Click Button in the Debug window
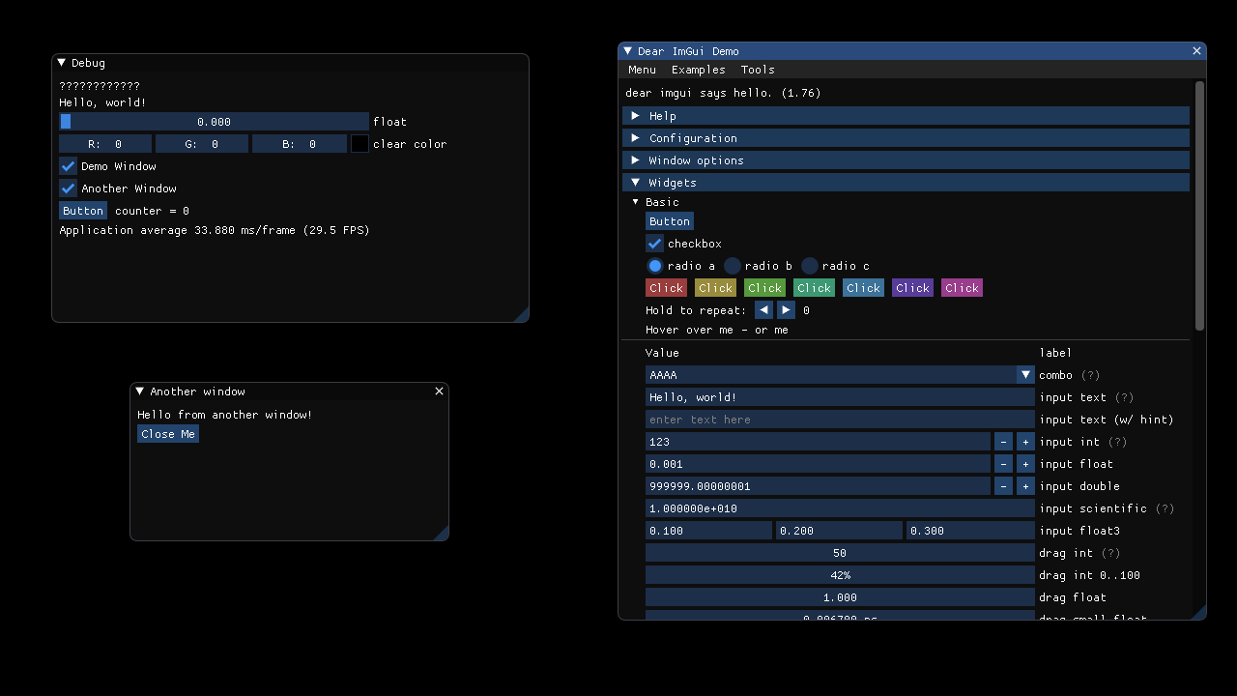This screenshot has width=1237, height=696. pyautogui.click(x=83, y=211)
